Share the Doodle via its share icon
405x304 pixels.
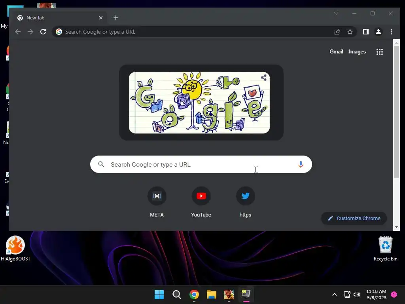click(264, 78)
